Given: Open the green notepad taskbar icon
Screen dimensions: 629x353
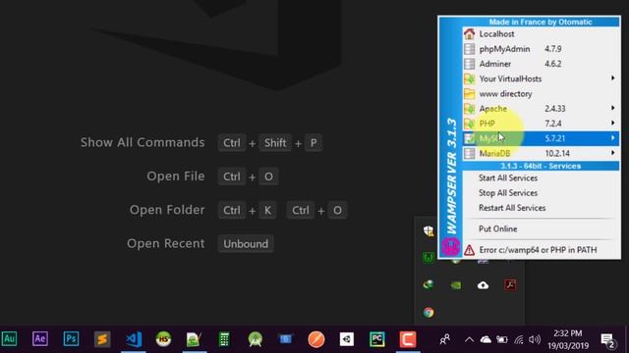Looking at the screenshot, I should coord(194,339).
